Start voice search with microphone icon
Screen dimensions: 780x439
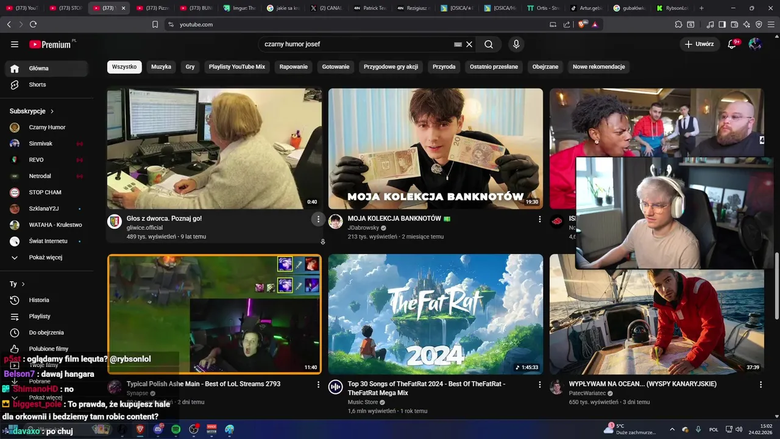(x=516, y=45)
